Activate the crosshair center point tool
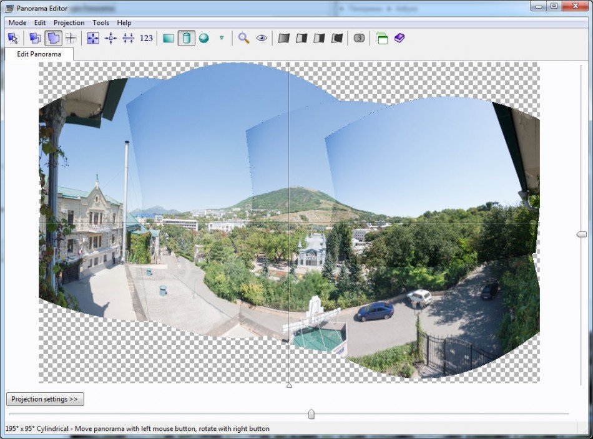 71,38
